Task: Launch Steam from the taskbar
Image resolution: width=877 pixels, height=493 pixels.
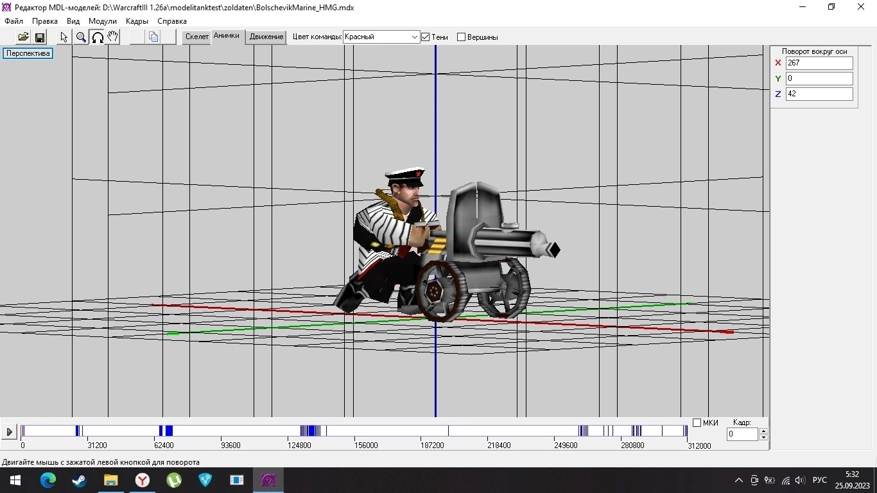Action: pyautogui.click(x=80, y=480)
